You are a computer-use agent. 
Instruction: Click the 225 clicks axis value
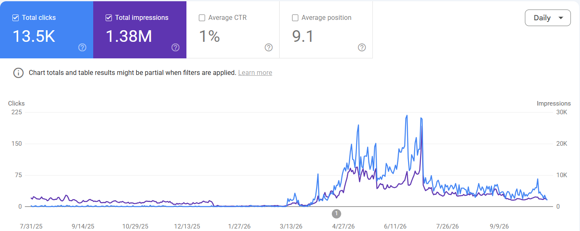pyautogui.click(x=17, y=112)
